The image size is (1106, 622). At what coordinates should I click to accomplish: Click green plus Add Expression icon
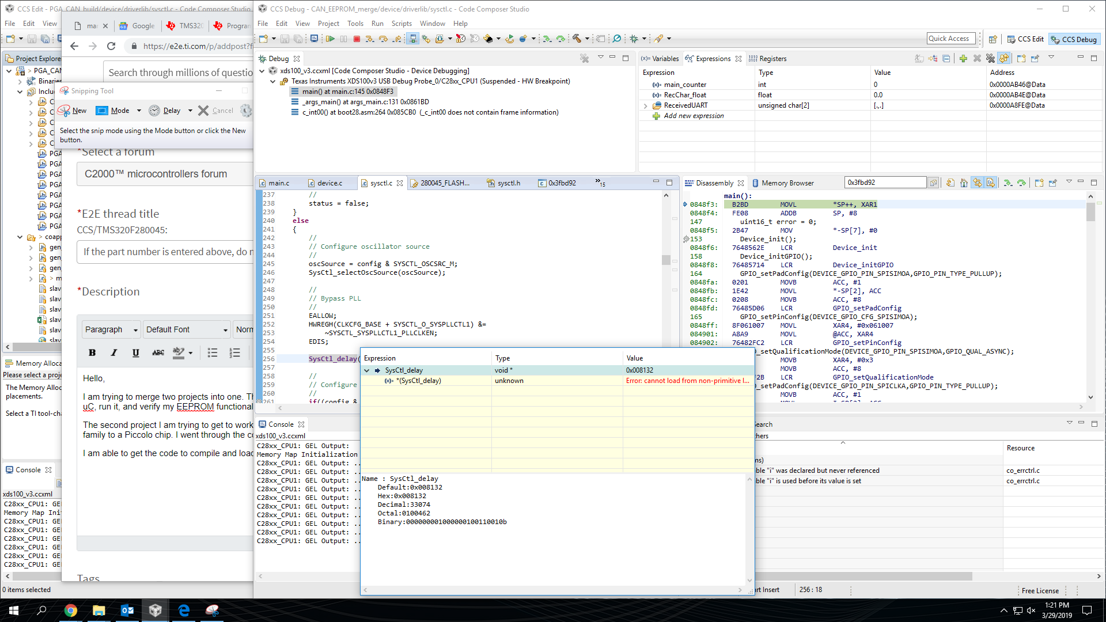[963, 59]
